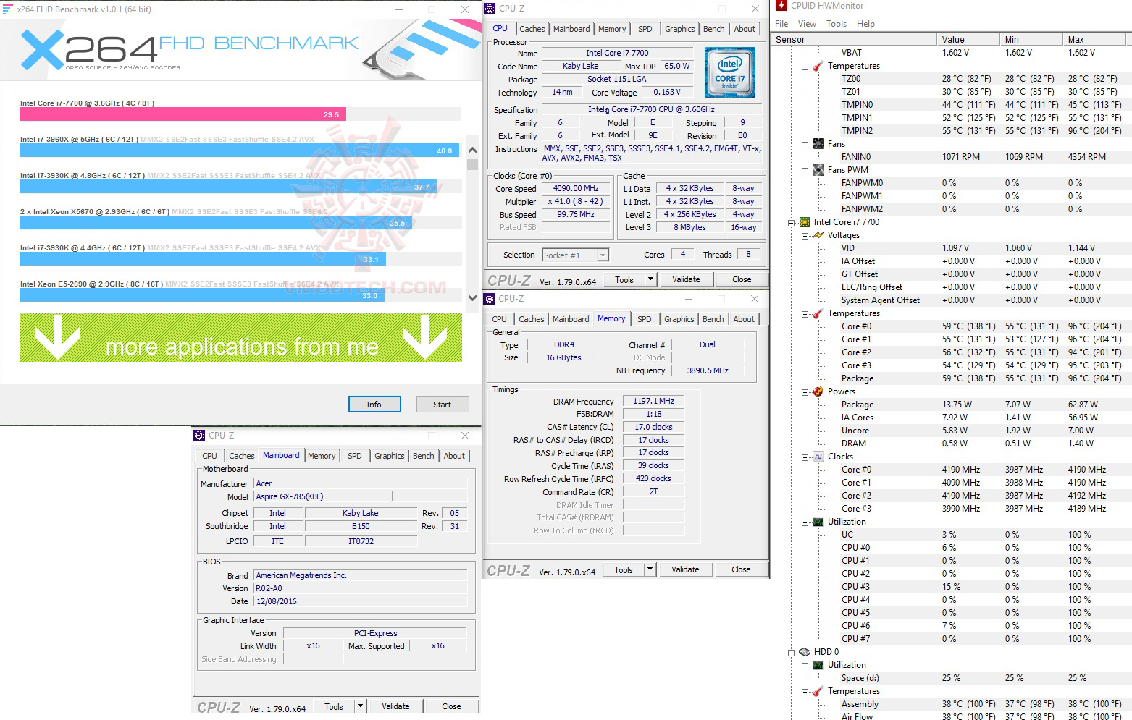Click the Value column header in HWMonitor

968,40
